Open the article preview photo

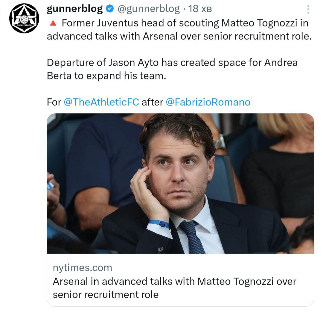(180, 183)
